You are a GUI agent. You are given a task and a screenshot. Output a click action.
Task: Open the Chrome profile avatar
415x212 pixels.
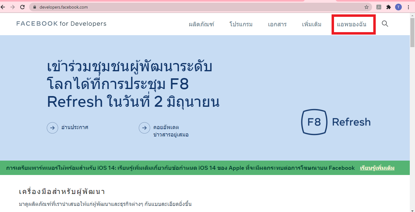398,7
